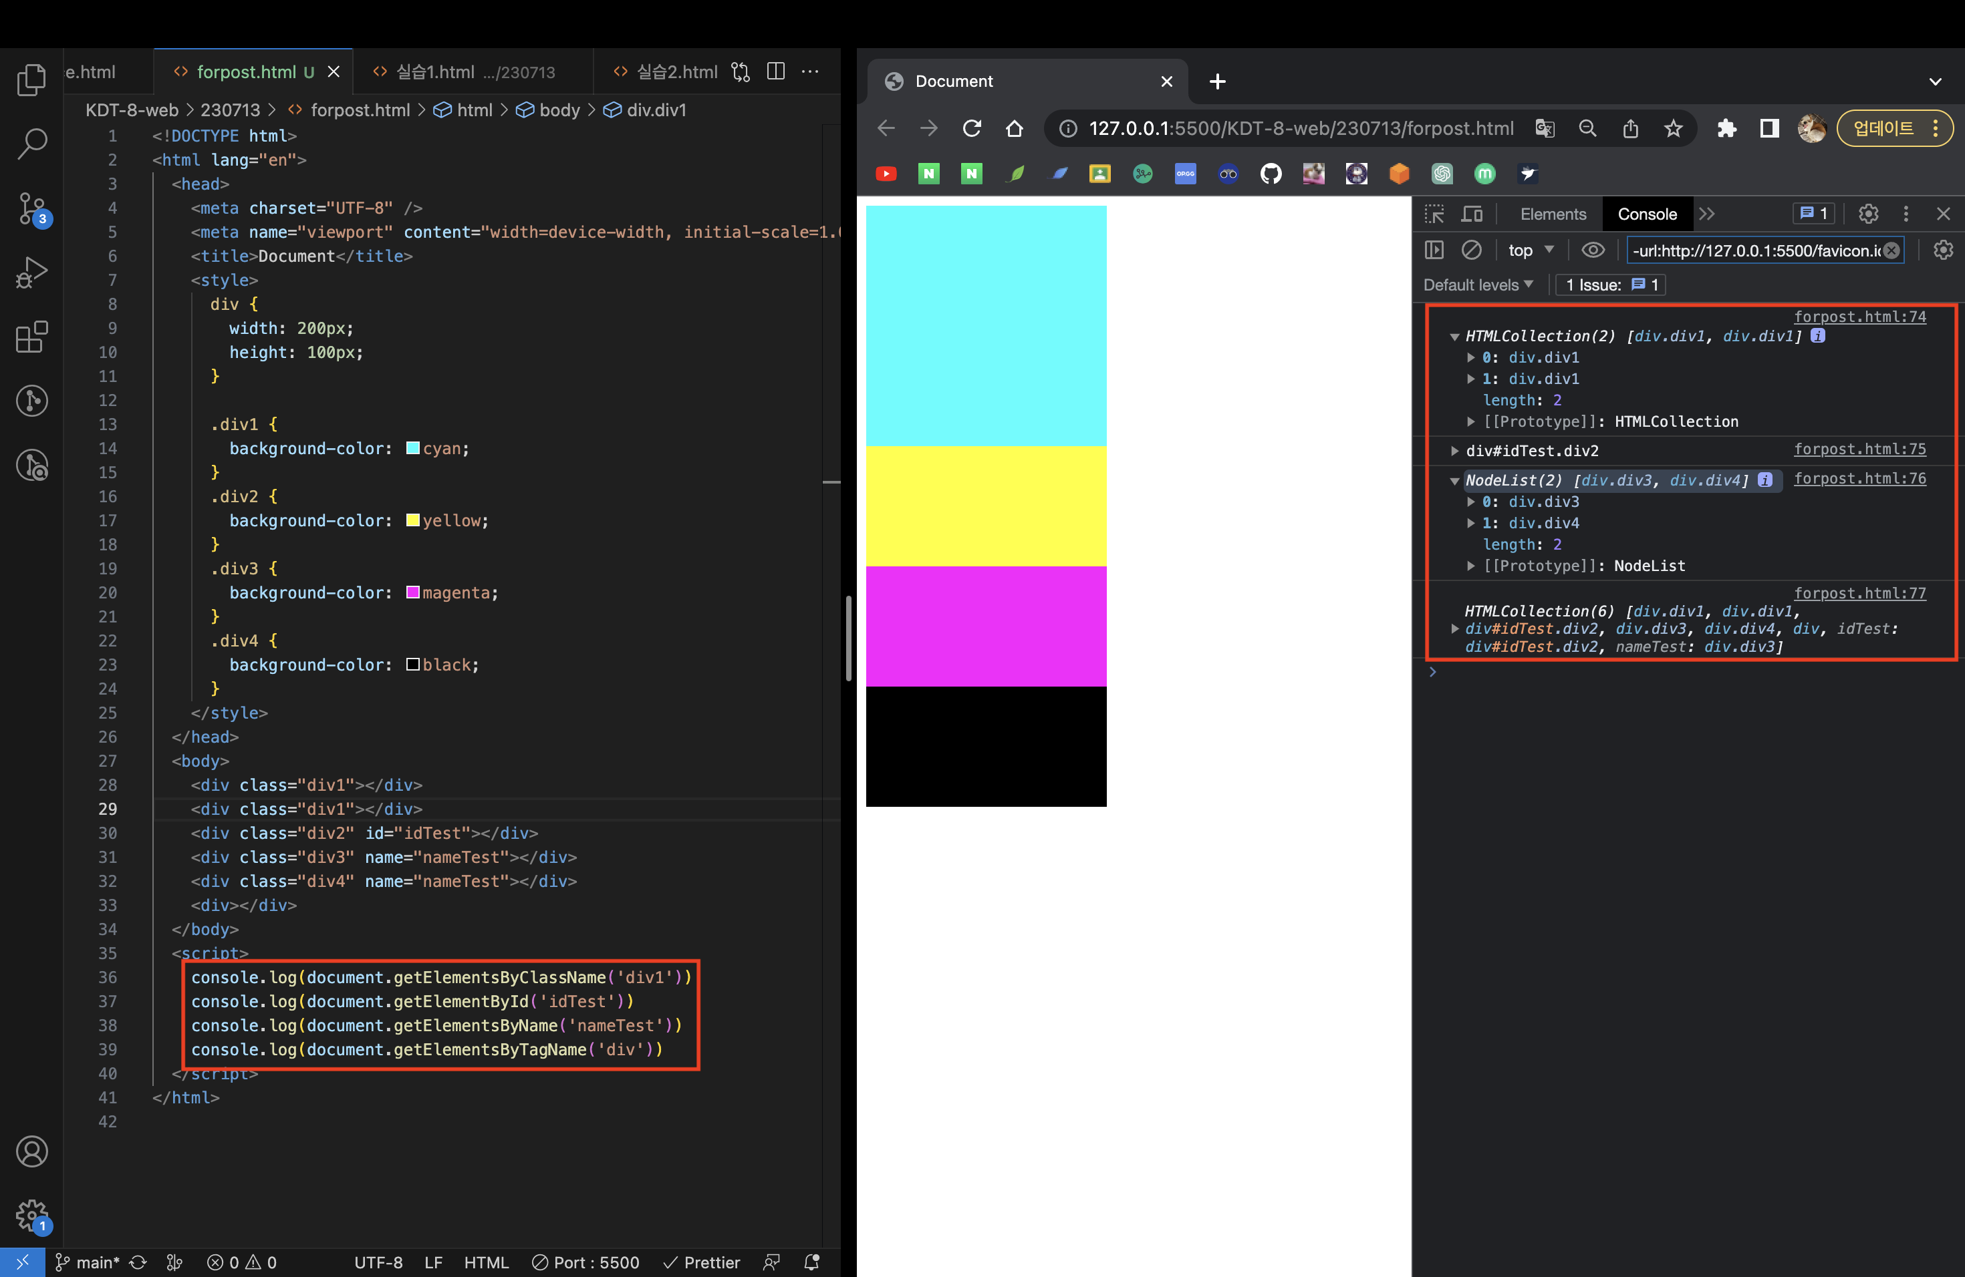The image size is (1965, 1277).
Task: Open the Chrome tab search chevron
Action: pos(1936,81)
